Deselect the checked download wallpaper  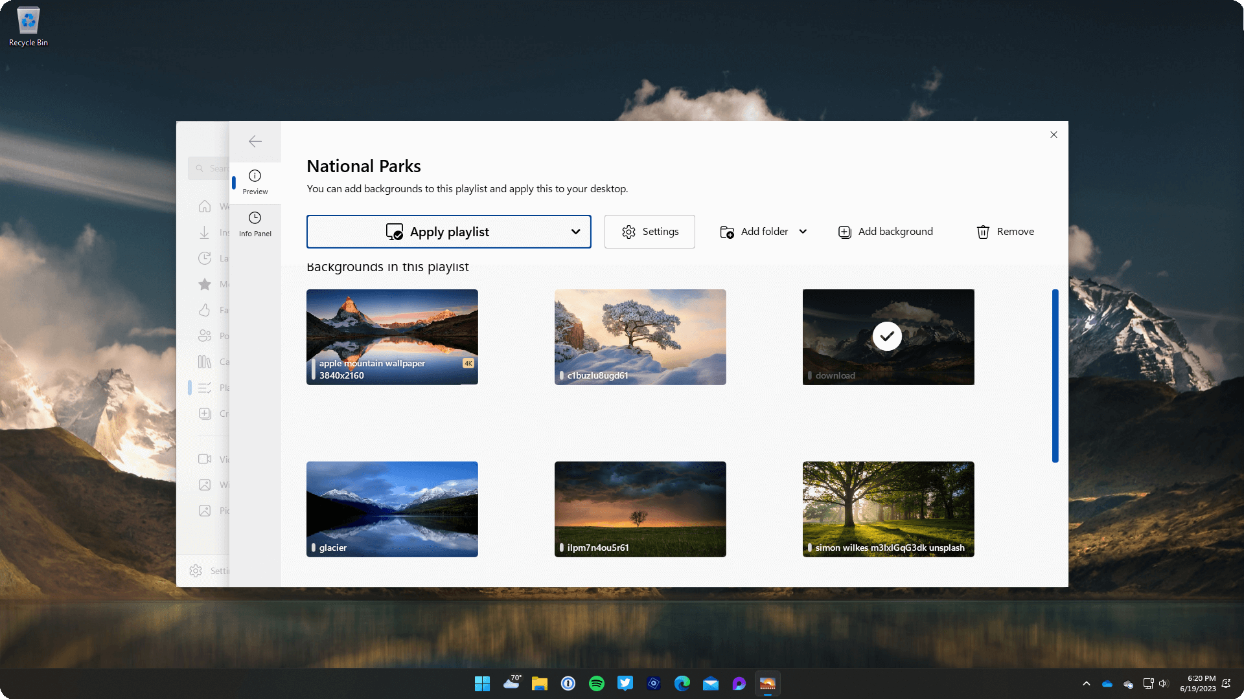pos(888,337)
